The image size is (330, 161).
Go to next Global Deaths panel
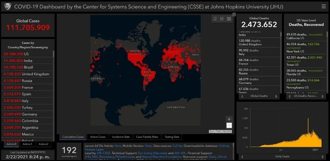(276, 96)
